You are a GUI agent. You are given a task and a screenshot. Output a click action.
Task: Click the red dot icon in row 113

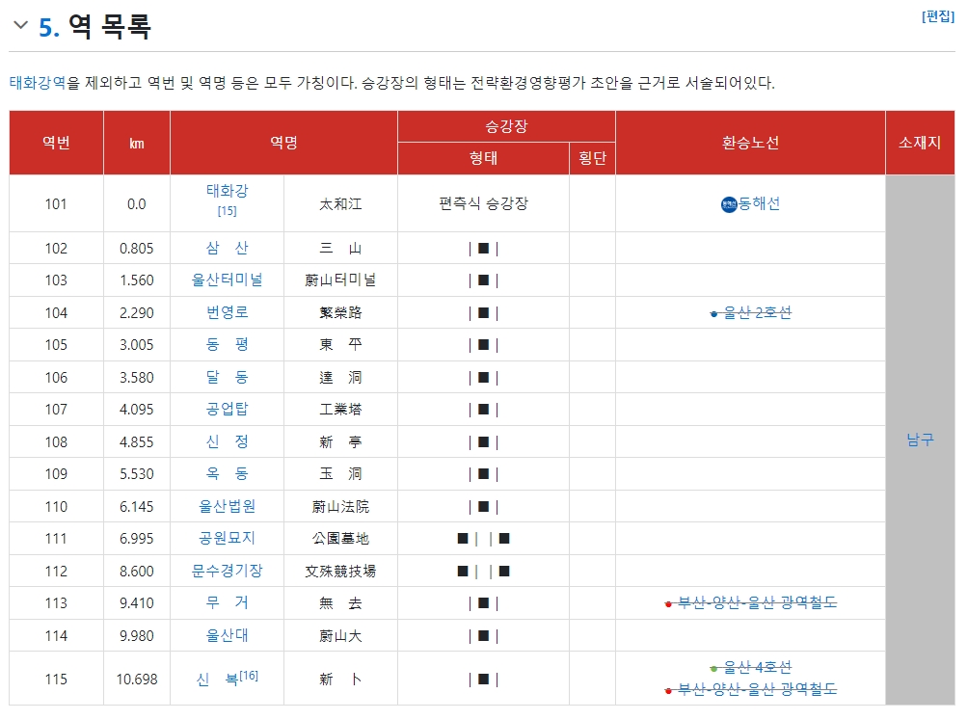[x=668, y=604]
